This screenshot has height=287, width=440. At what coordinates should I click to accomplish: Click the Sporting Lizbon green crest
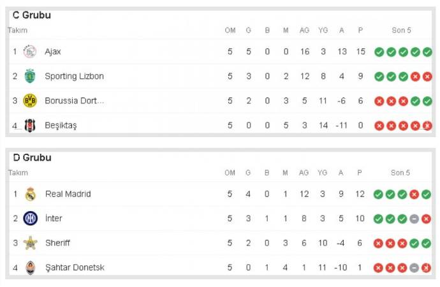30,76
